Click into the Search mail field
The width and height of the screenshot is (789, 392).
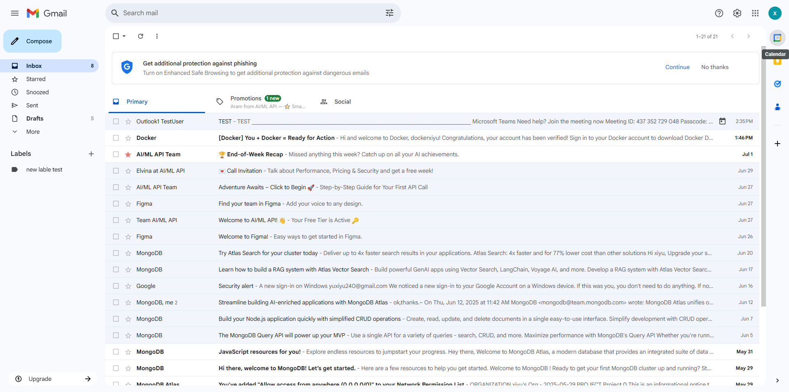[251, 13]
